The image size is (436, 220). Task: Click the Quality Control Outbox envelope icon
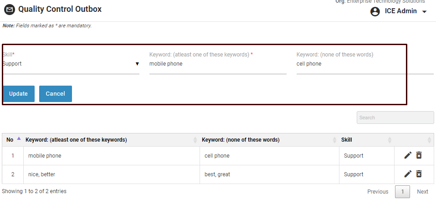click(10, 10)
